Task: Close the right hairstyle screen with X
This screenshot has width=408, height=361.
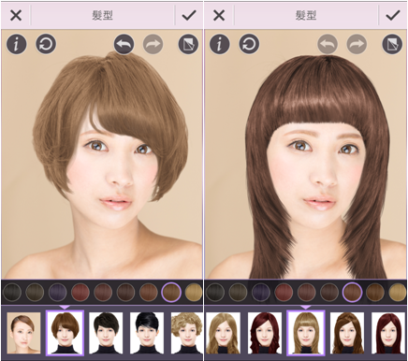Action: click(x=219, y=15)
